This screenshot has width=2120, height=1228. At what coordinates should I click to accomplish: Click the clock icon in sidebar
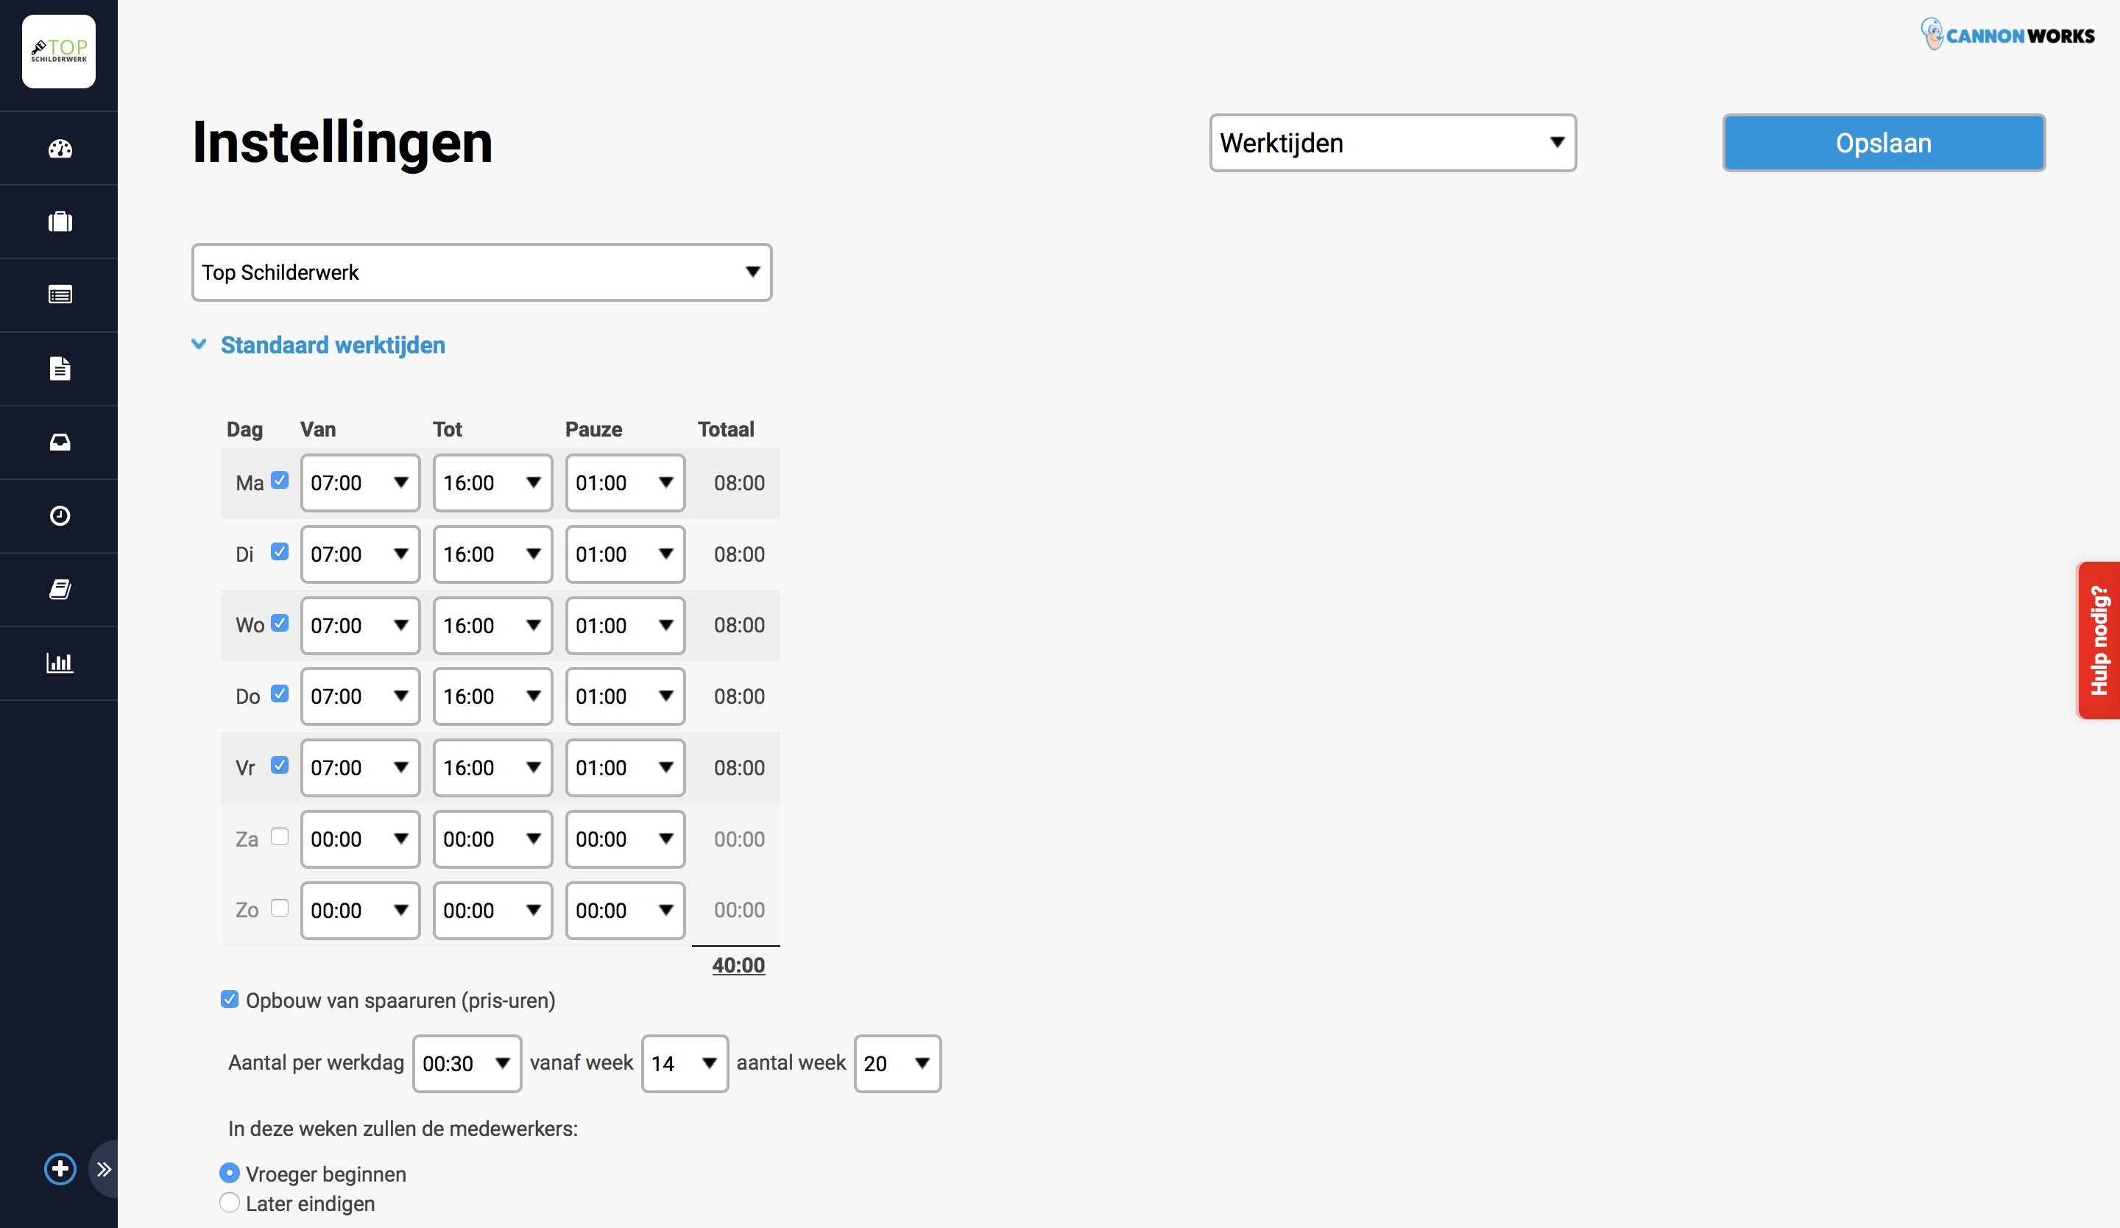[60, 515]
